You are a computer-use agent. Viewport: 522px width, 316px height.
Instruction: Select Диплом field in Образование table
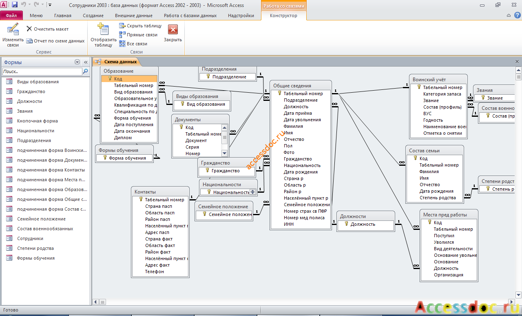pyautogui.click(x=123, y=138)
